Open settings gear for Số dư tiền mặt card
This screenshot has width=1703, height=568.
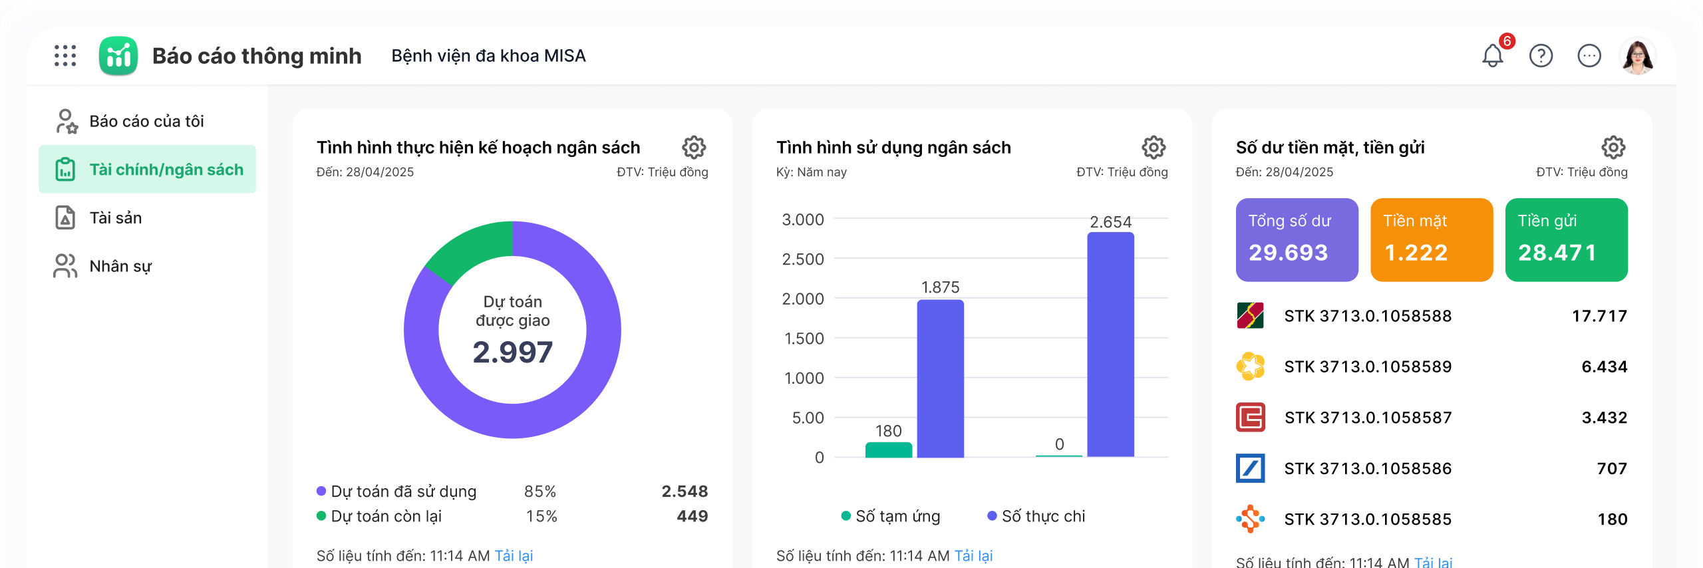click(x=1613, y=147)
